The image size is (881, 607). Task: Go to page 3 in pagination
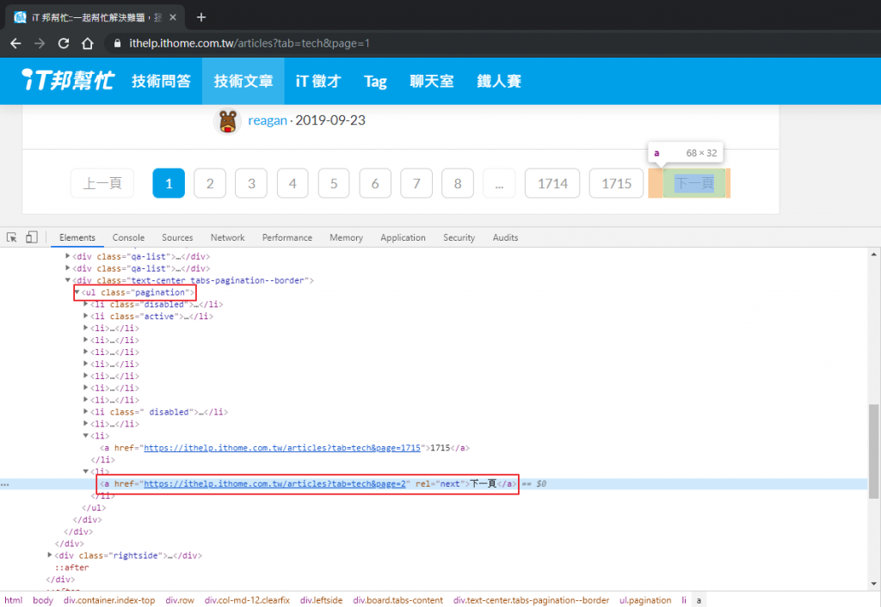[251, 183]
